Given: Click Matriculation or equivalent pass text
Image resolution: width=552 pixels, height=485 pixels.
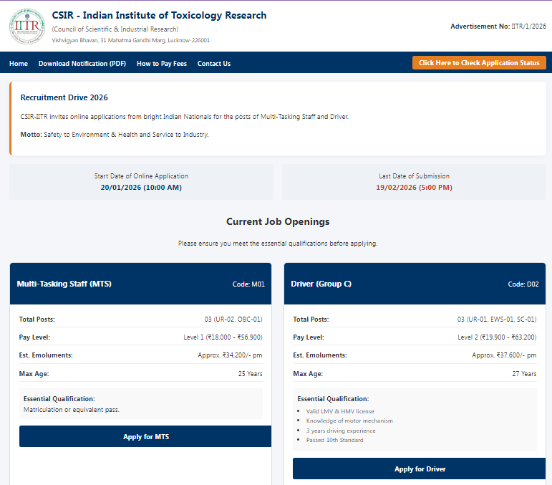Looking at the screenshot, I should coord(72,410).
